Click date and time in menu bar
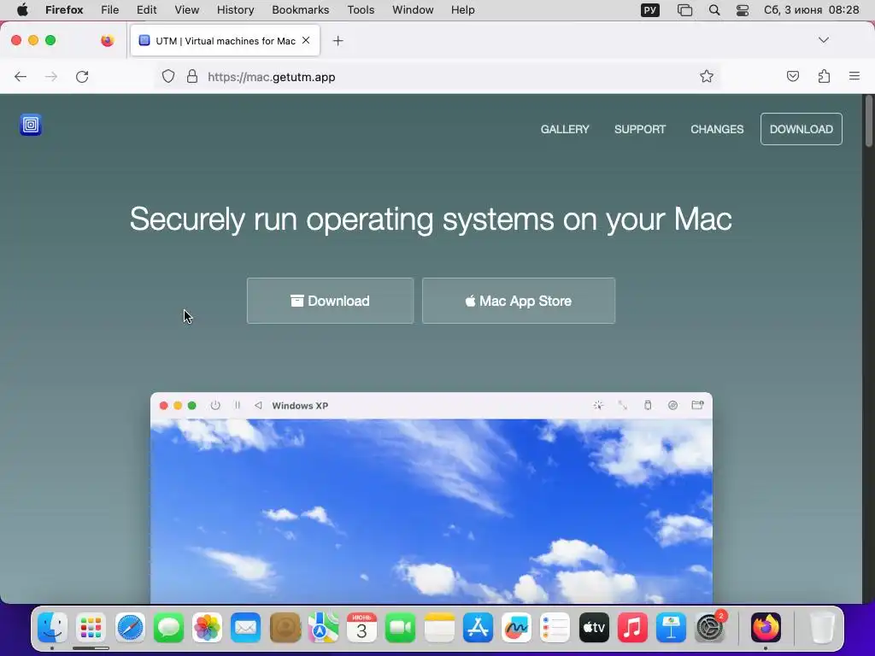875x656 pixels. pos(811,10)
